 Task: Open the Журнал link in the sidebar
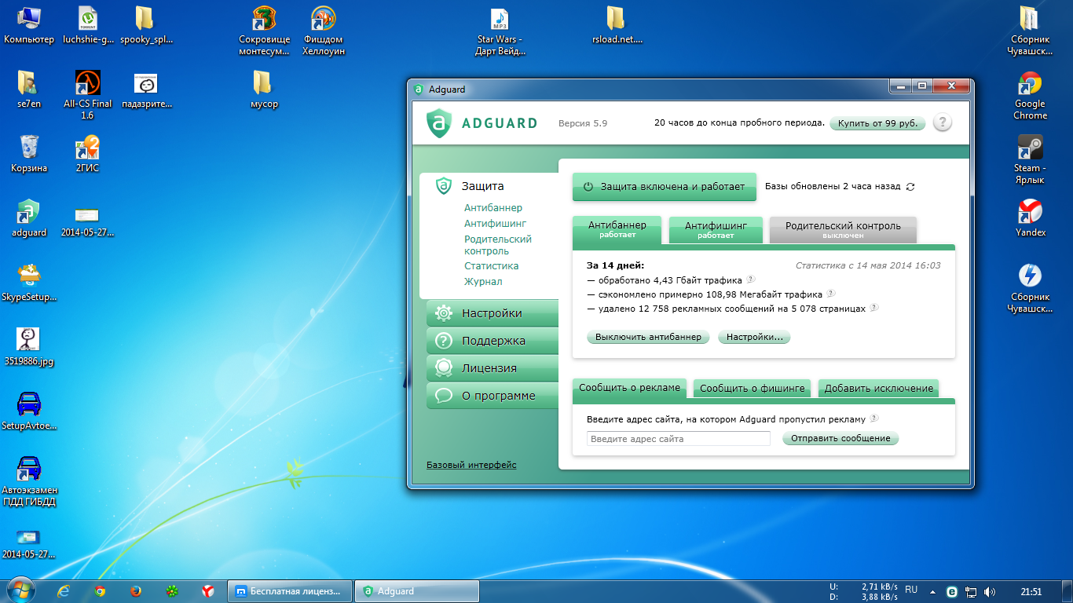(483, 282)
